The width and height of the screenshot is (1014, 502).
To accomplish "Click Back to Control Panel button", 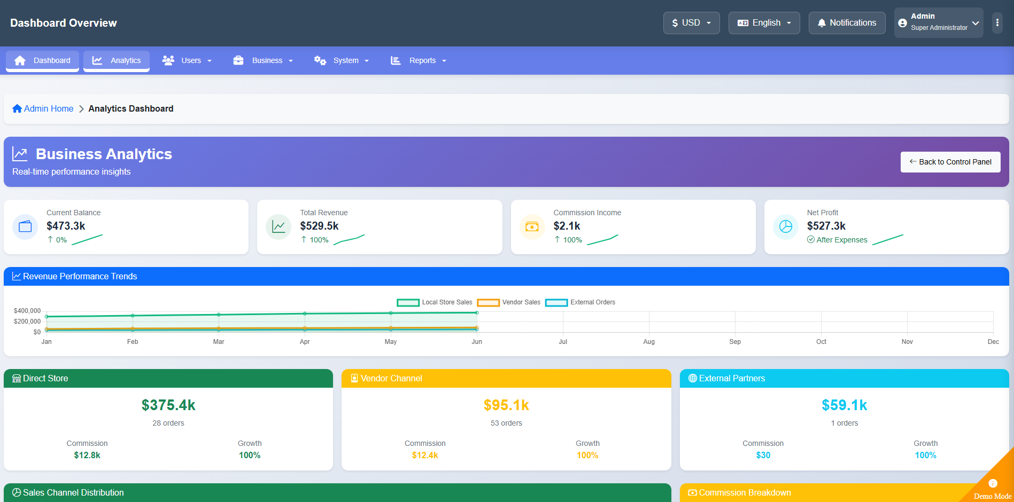I will (950, 162).
